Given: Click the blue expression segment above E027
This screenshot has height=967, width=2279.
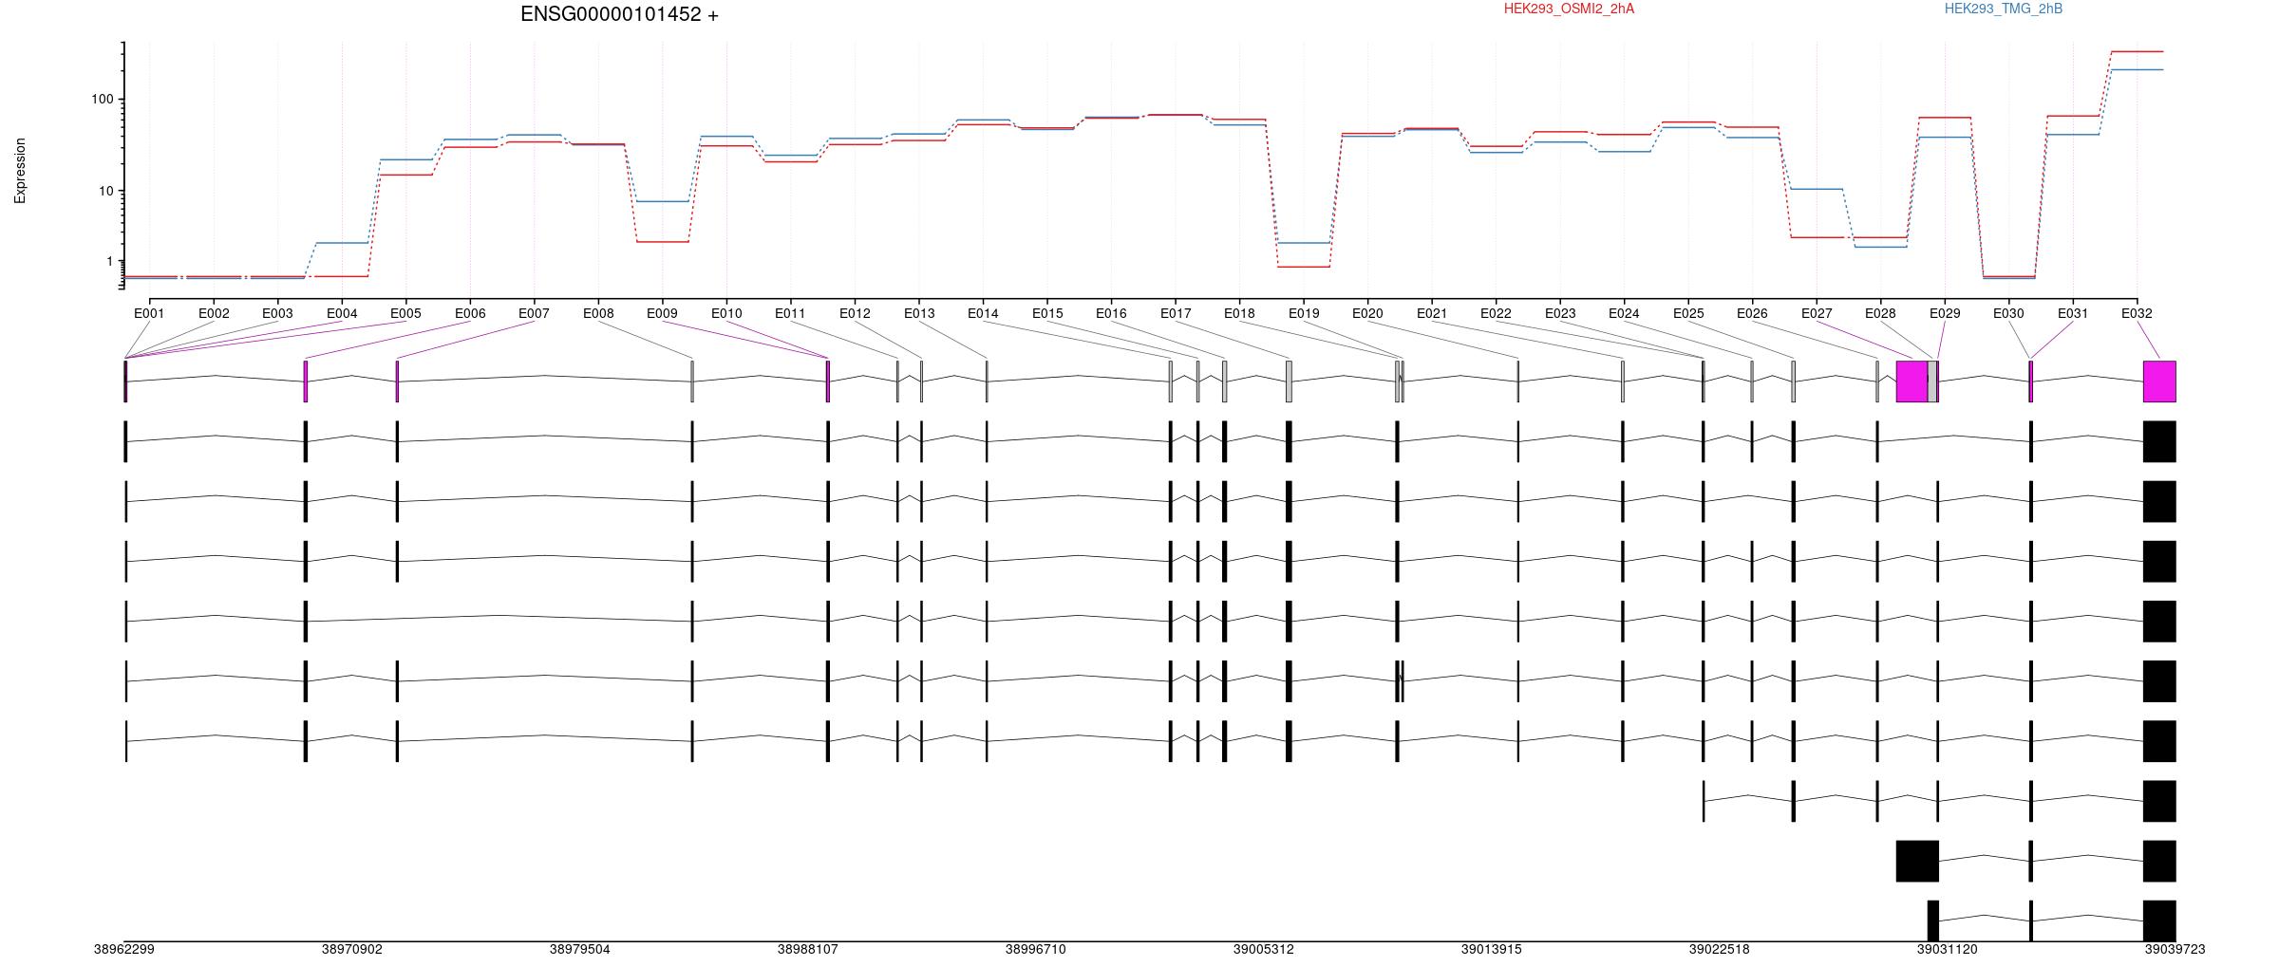Looking at the screenshot, I should [1817, 189].
